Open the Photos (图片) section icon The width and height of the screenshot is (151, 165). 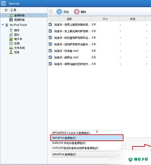point(11,34)
